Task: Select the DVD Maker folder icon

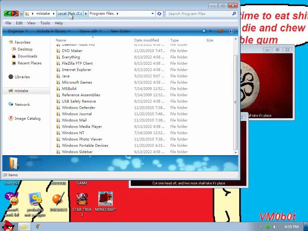Action: 58,51
